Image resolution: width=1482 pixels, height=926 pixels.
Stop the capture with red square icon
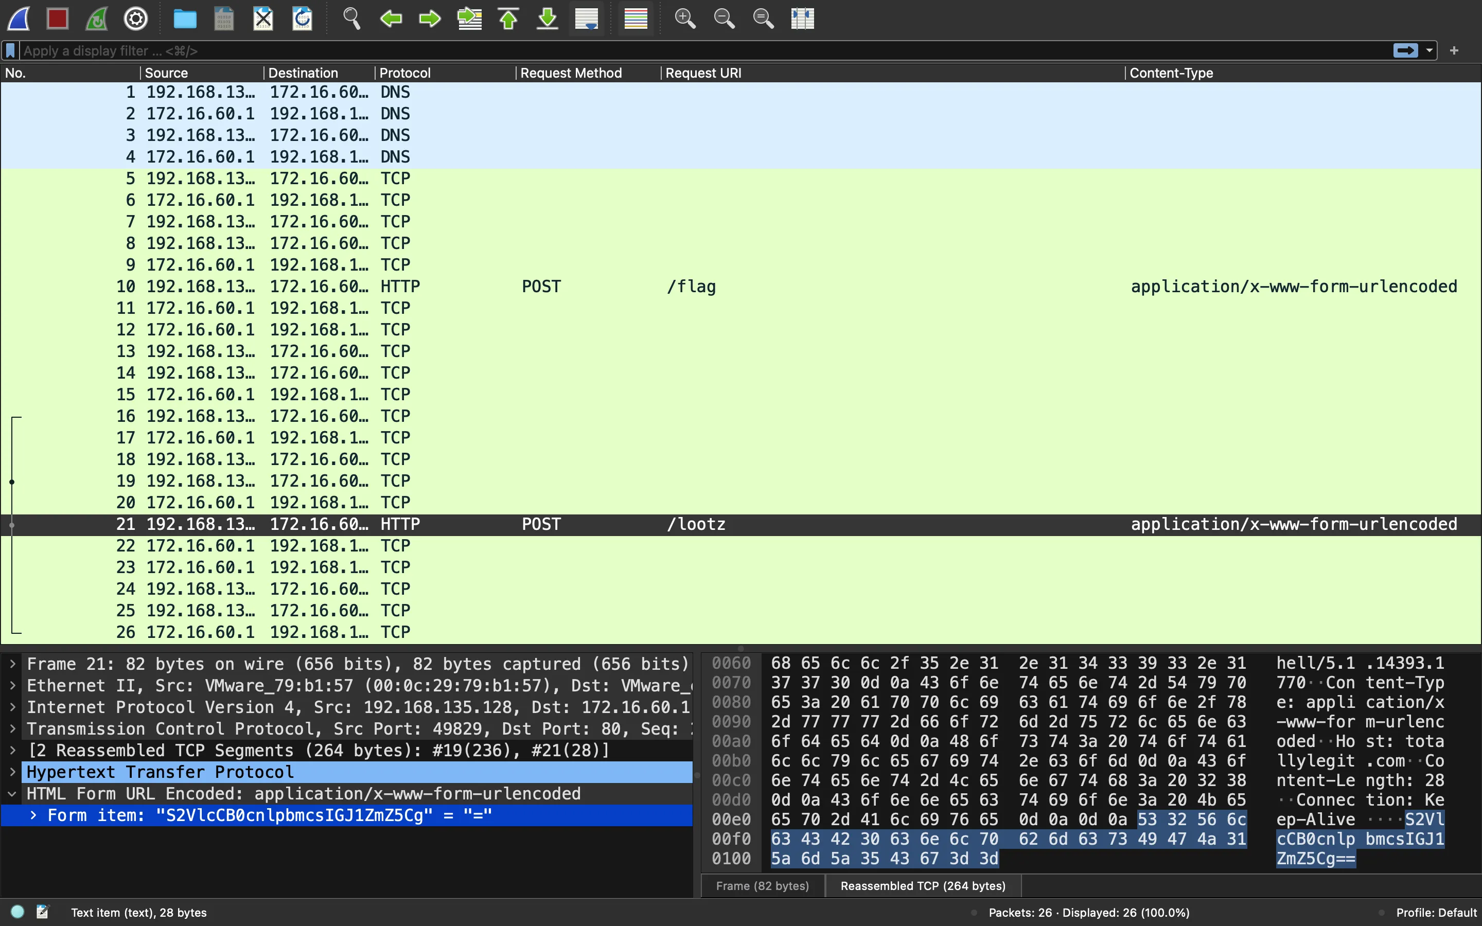(58, 19)
